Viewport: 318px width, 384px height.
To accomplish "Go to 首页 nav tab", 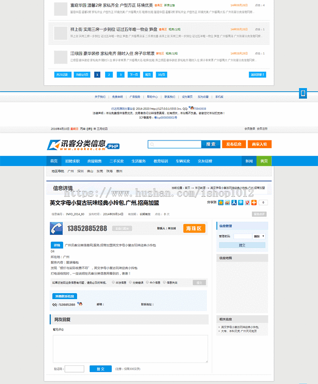I will point(54,161).
